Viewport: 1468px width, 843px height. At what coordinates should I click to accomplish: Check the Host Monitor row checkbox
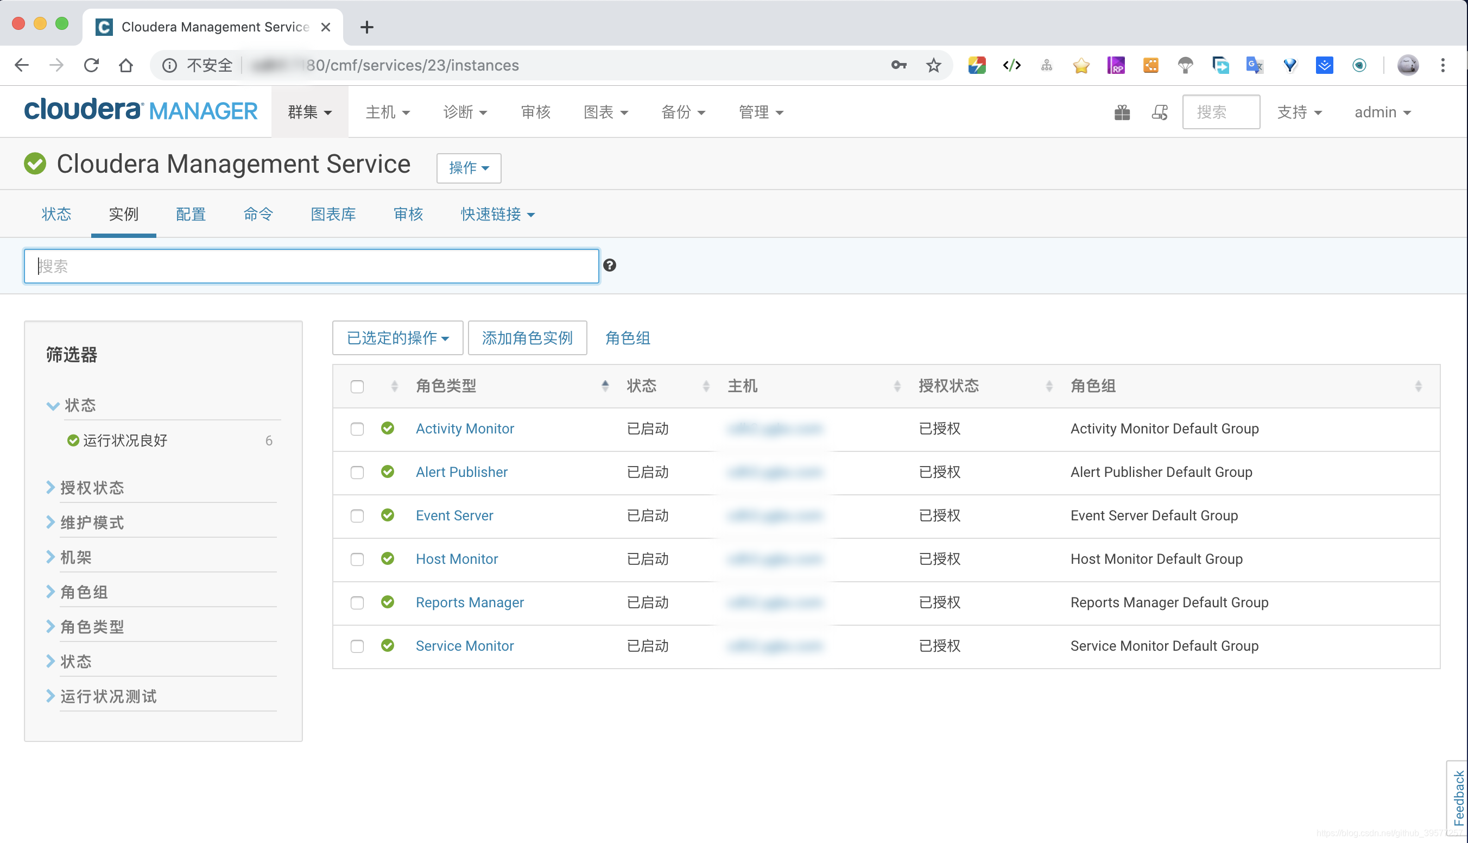point(357,559)
